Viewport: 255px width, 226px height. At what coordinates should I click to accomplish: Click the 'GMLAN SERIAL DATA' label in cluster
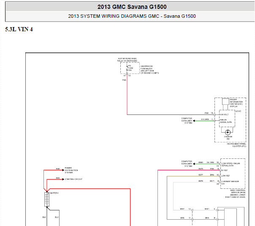tap(226, 121)
